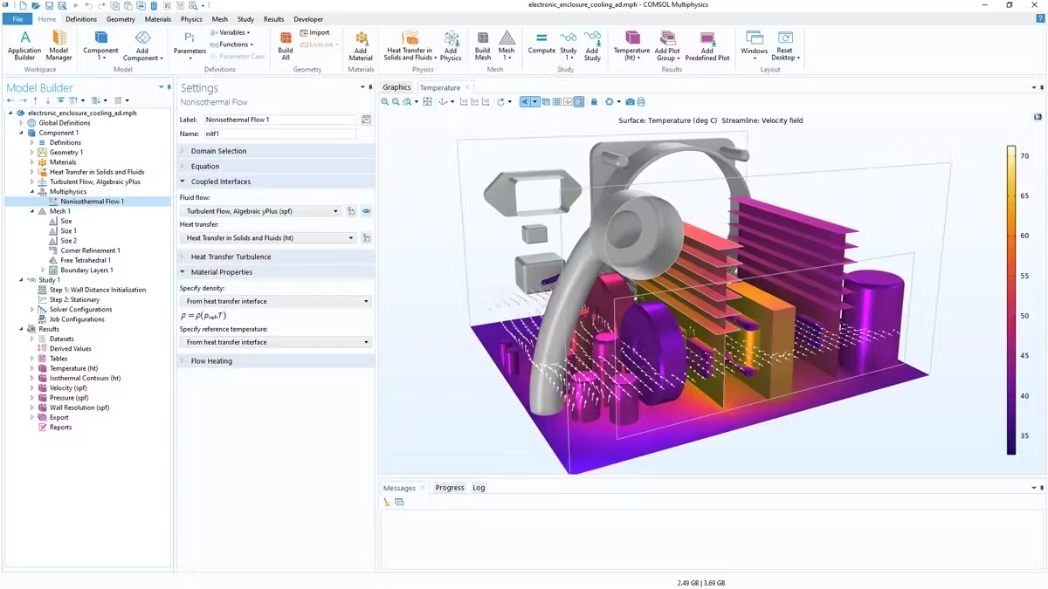Screen dimensions: 1048x589
Task: Open the Fluid flow dropdown
Action: [x=263, y=211]
